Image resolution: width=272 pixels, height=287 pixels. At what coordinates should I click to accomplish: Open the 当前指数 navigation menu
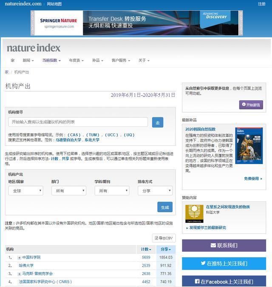click(x=51, y=60)
